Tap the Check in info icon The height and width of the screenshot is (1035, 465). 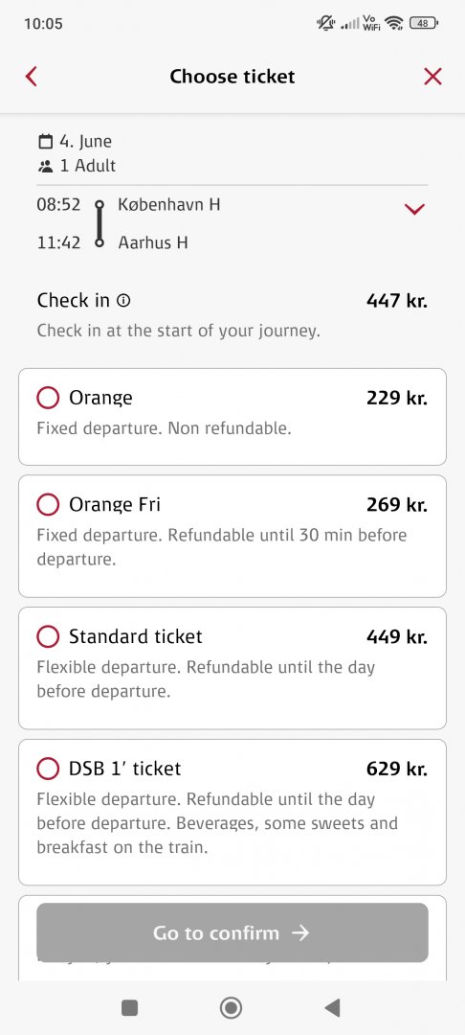coord(123,301)
